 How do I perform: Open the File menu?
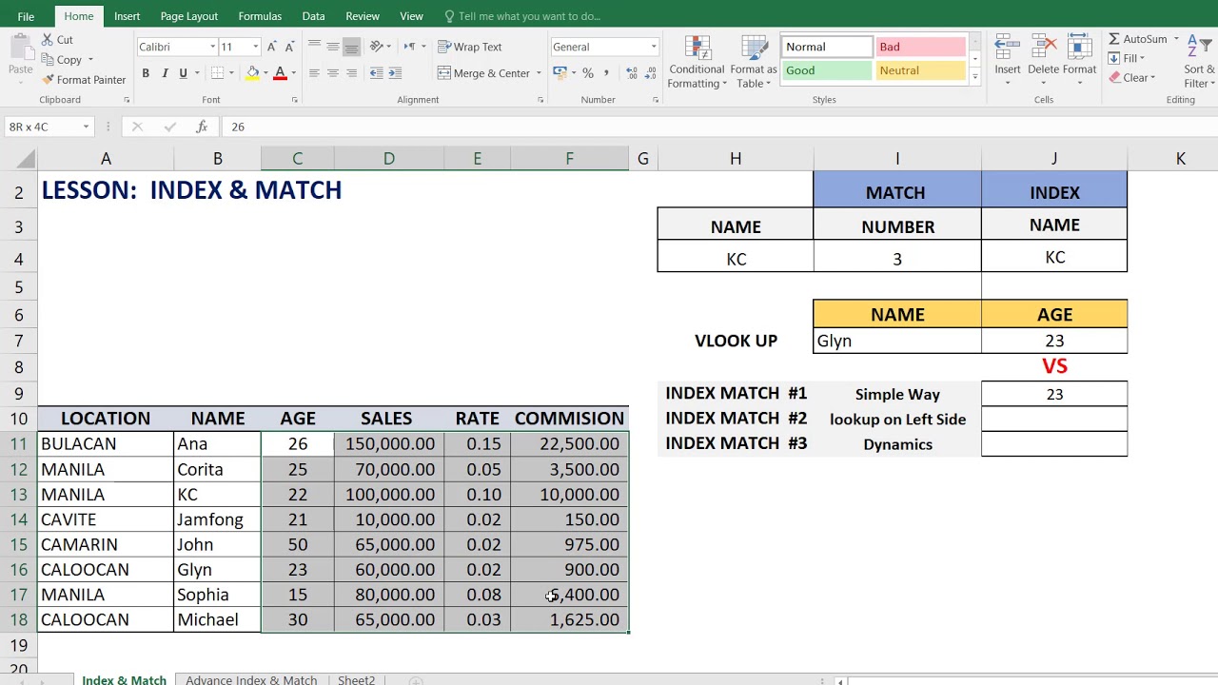pos(26,16)
